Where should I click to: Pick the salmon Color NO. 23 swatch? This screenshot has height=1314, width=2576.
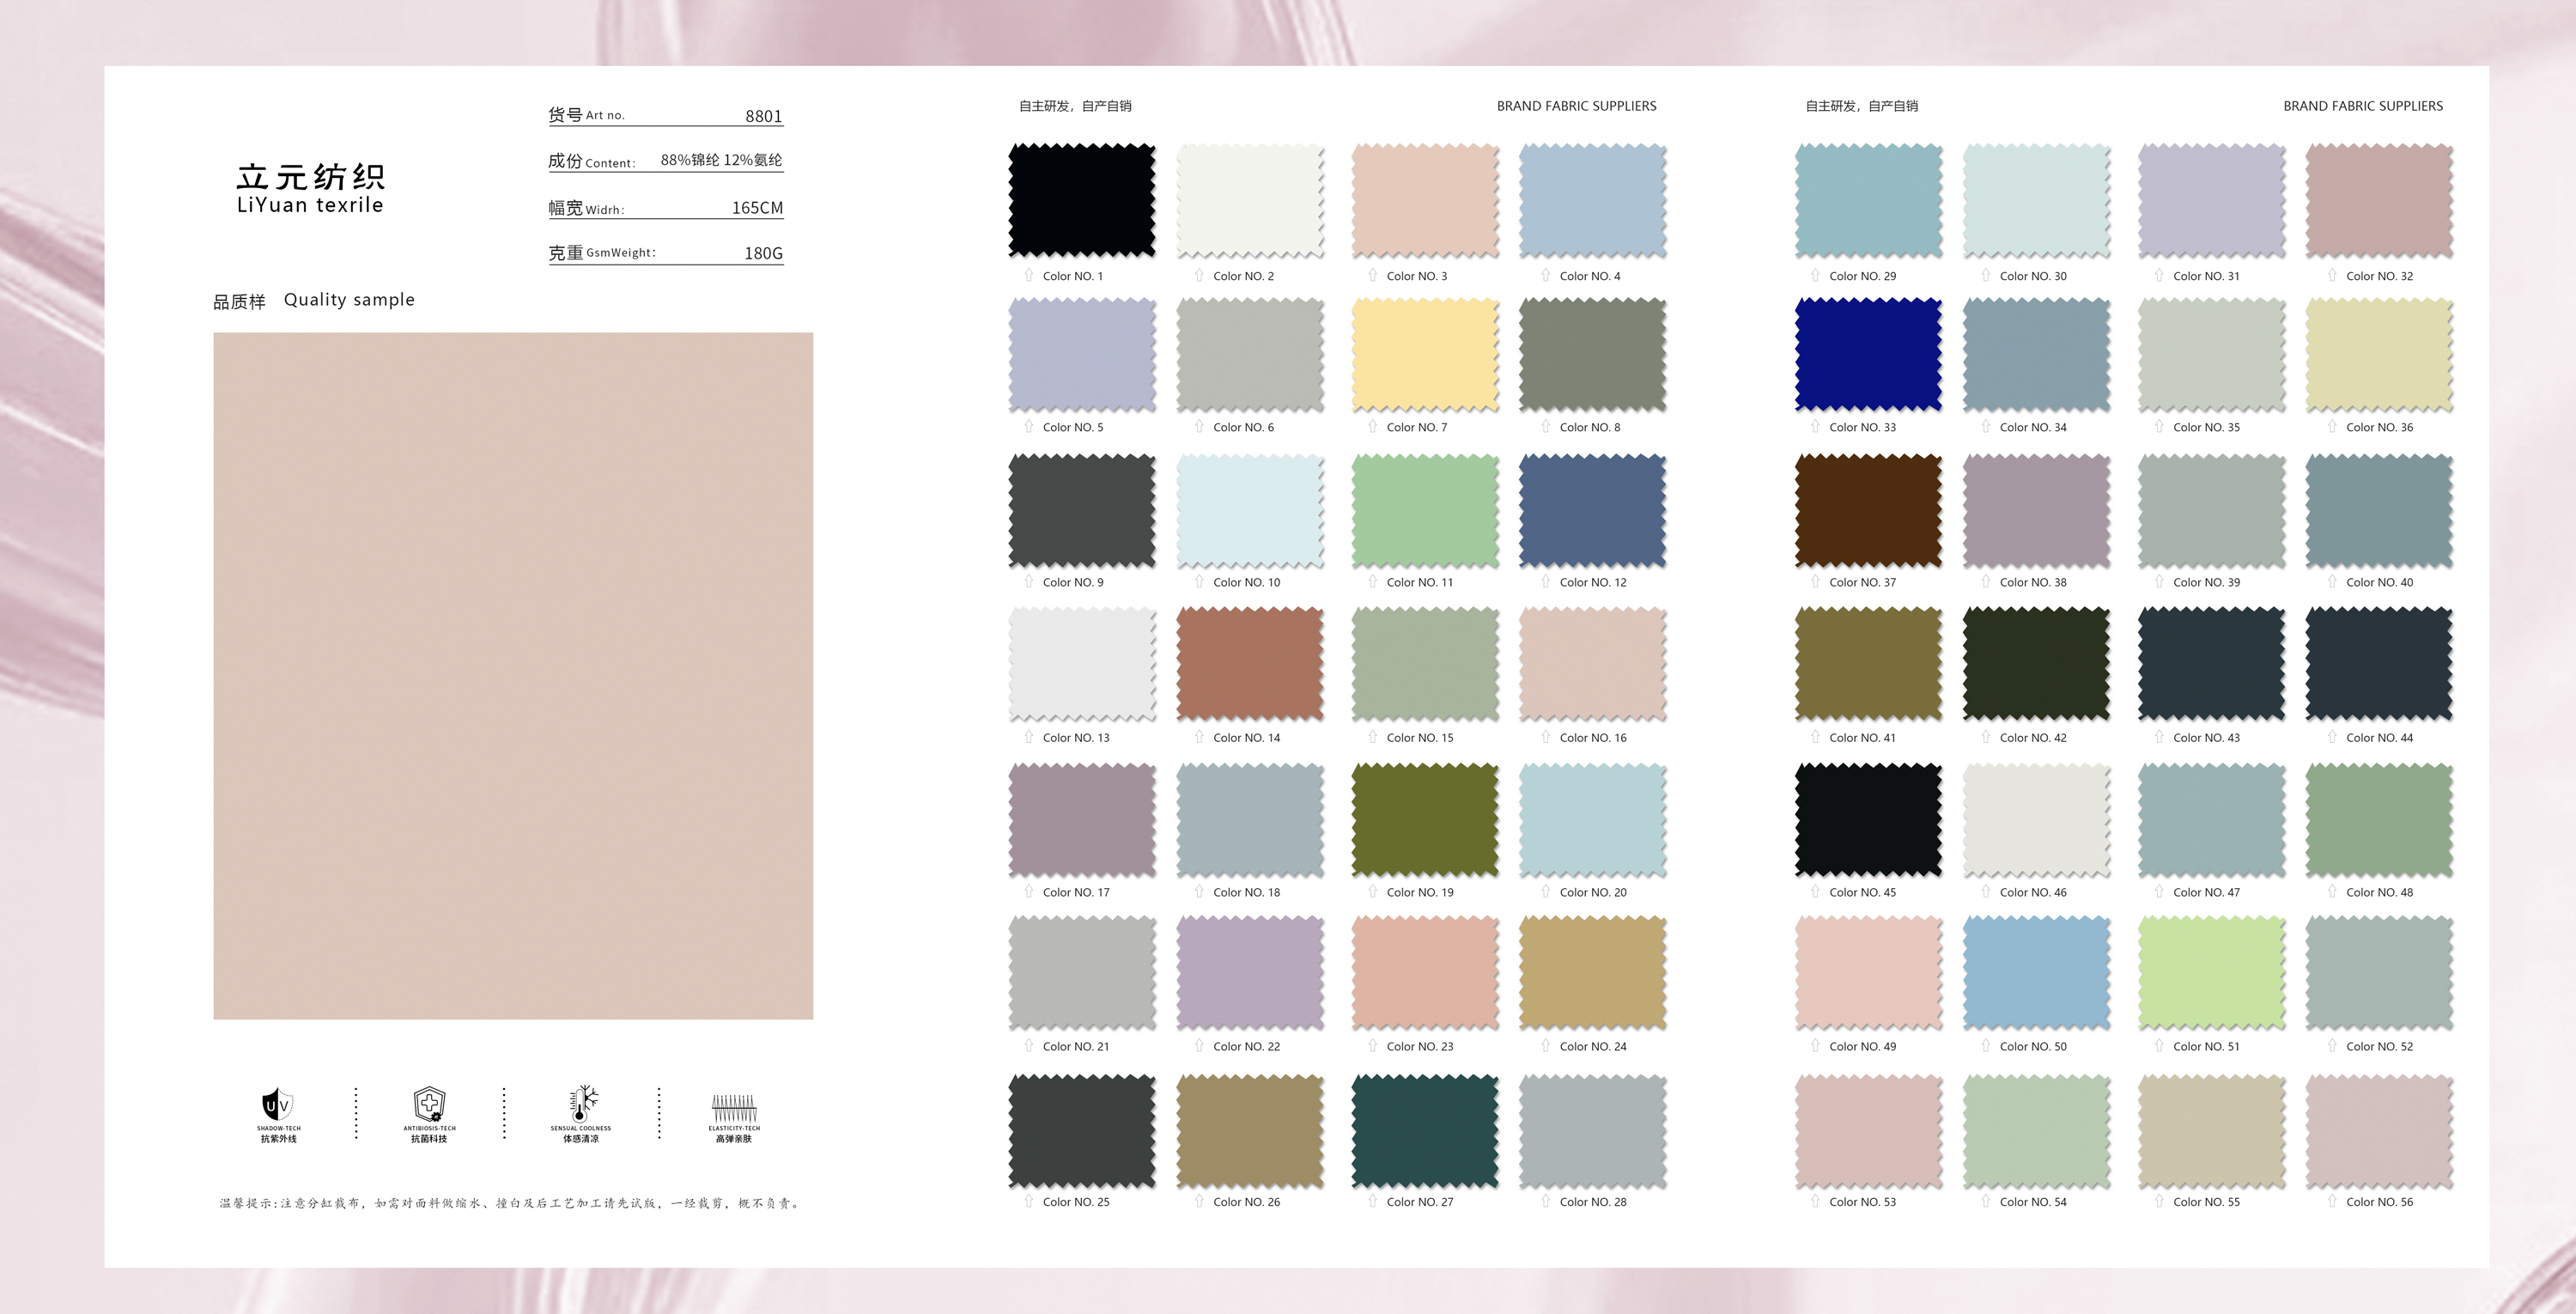pos(1425,973)
